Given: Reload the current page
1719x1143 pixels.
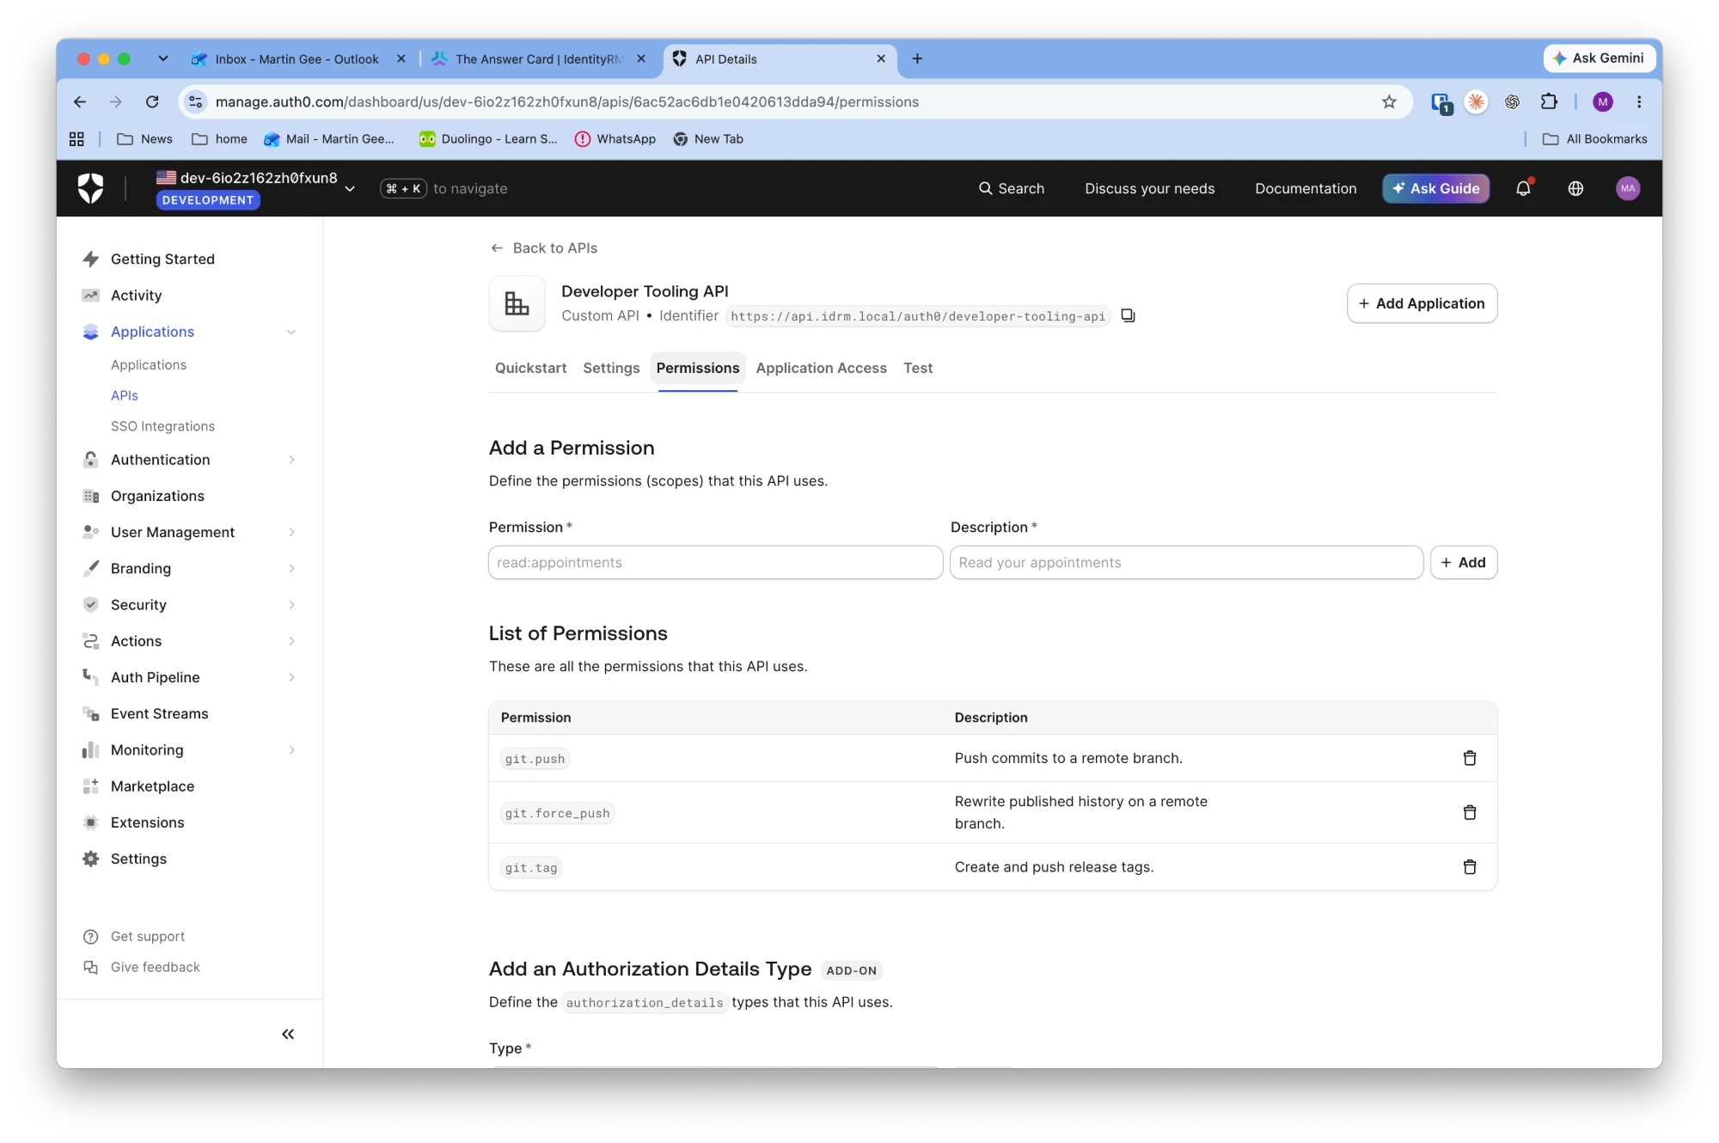Looking at the screenshot, I should [x=152, y=102].
